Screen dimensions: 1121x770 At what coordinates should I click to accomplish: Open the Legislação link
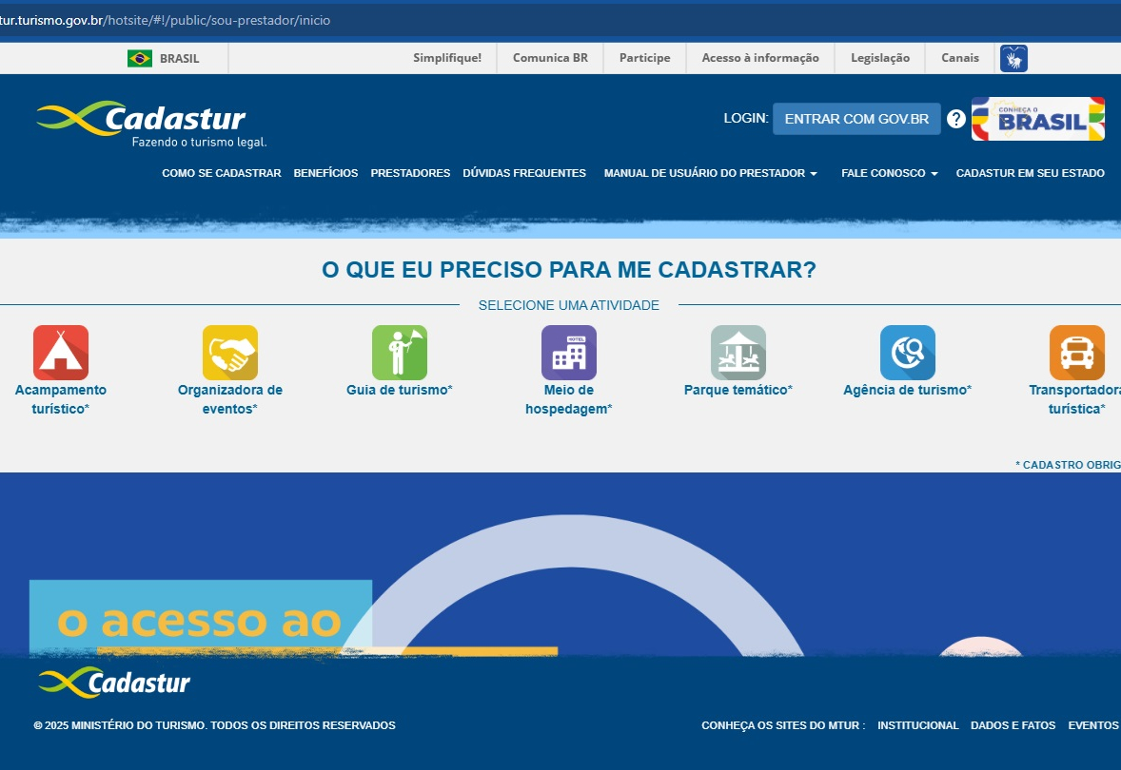[x=880, y=58]
